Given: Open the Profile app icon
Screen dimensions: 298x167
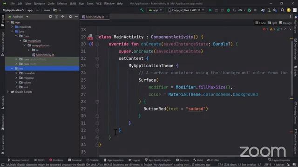Looking at the screenshot, I should 240,10.
